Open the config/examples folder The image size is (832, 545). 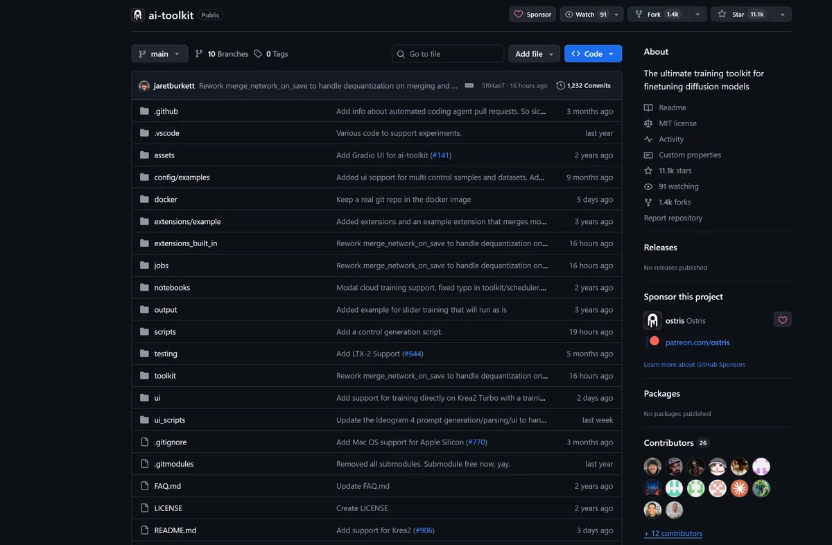(182, 178)
